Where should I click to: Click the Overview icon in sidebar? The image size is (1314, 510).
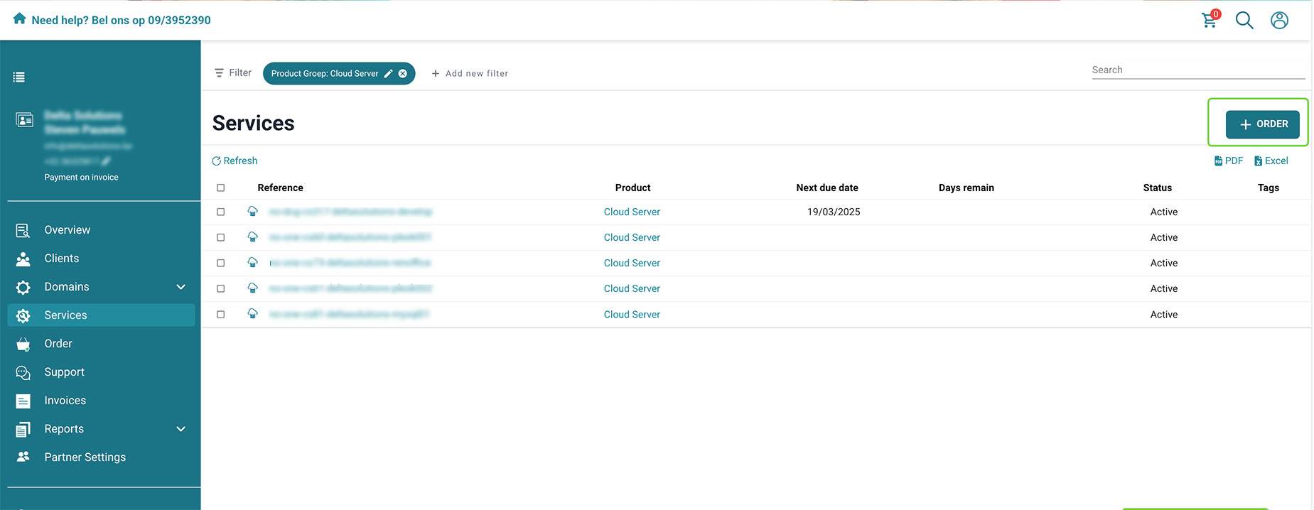pos(23,230)
